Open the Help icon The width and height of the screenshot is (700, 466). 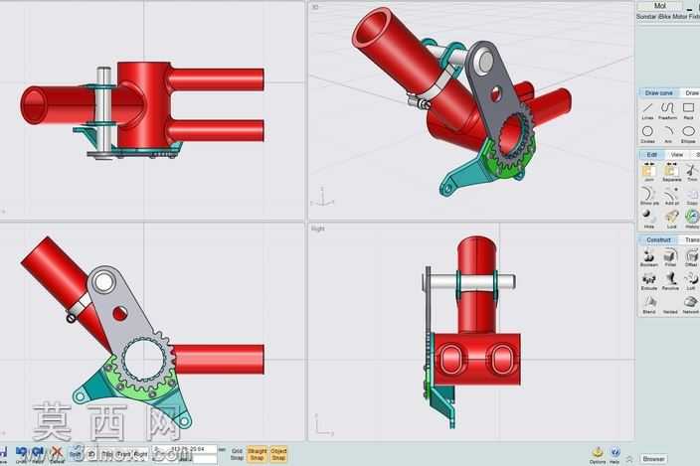(x=614, y=455)
